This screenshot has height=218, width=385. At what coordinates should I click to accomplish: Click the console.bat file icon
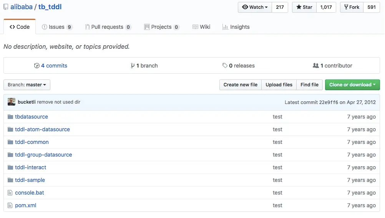pyautogui.click(x=10, y=193)
